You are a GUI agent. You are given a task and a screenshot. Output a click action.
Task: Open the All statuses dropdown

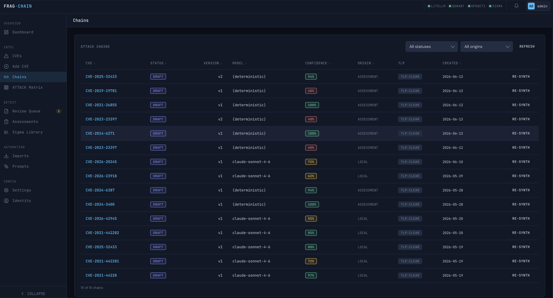(431, 47)
